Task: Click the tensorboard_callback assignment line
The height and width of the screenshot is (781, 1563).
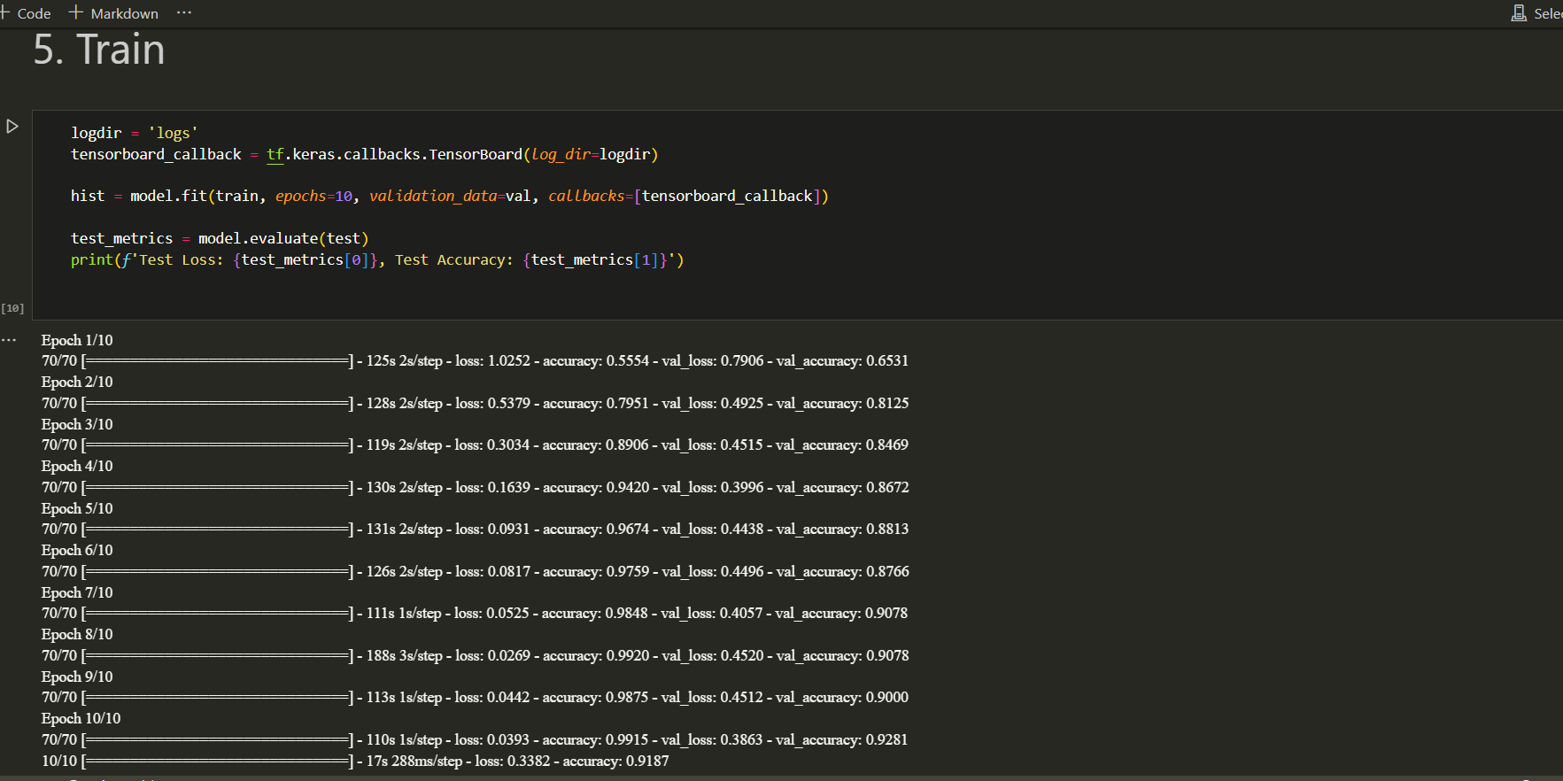Action: 365,154
